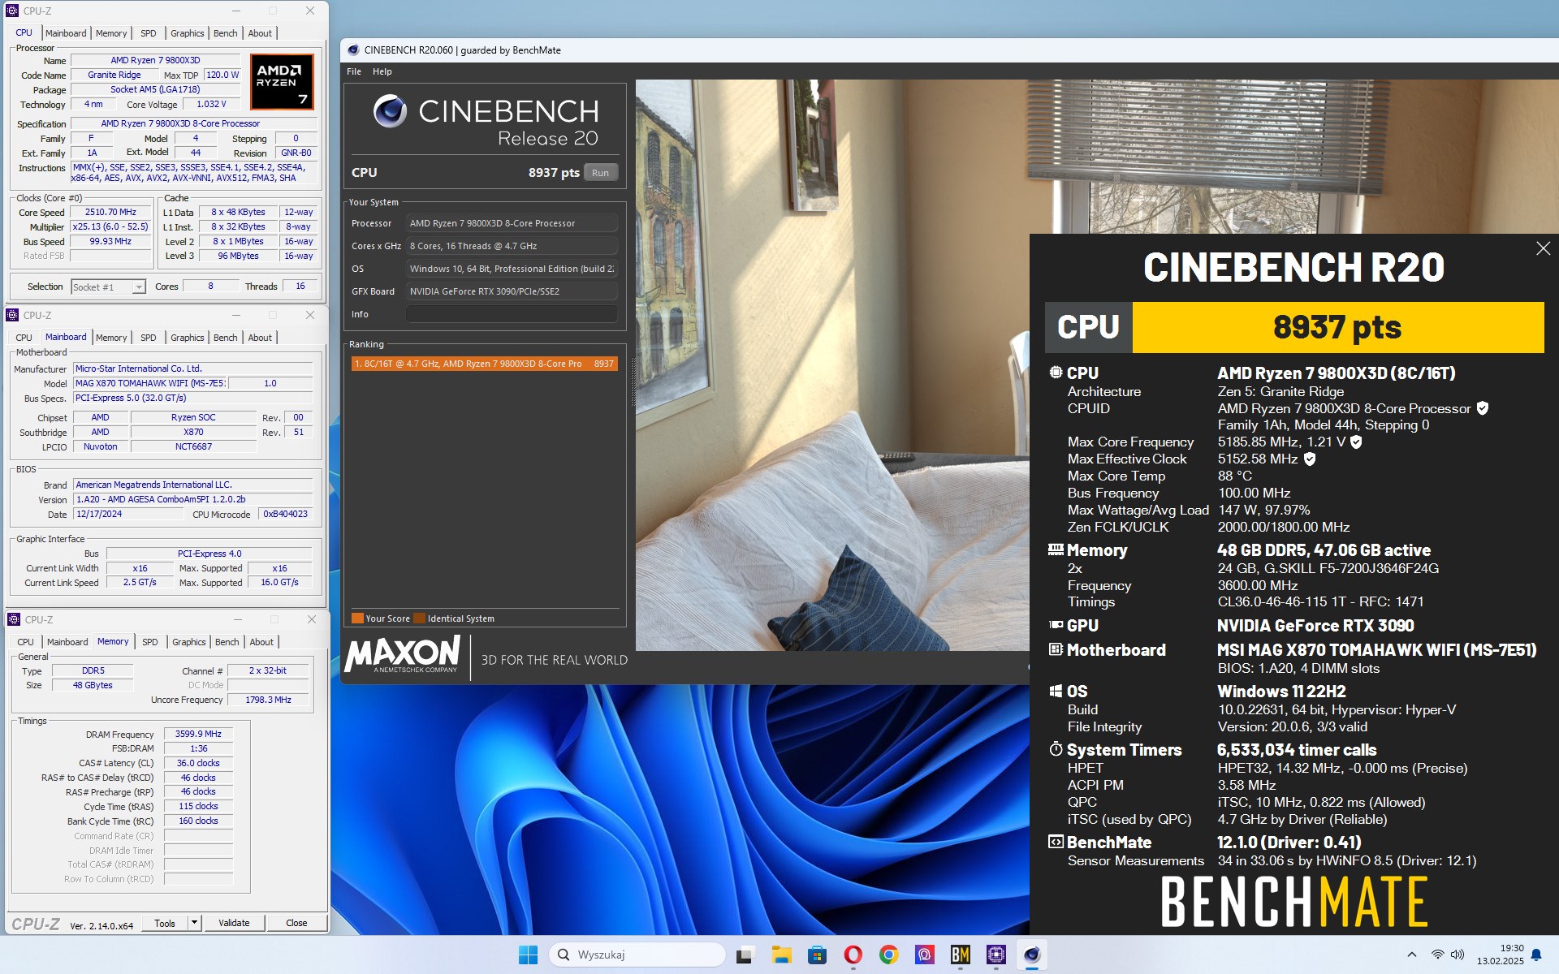1559x974 pixels.
Task: Click the System Timers clock icon
Action: [x=1056, y=749]
